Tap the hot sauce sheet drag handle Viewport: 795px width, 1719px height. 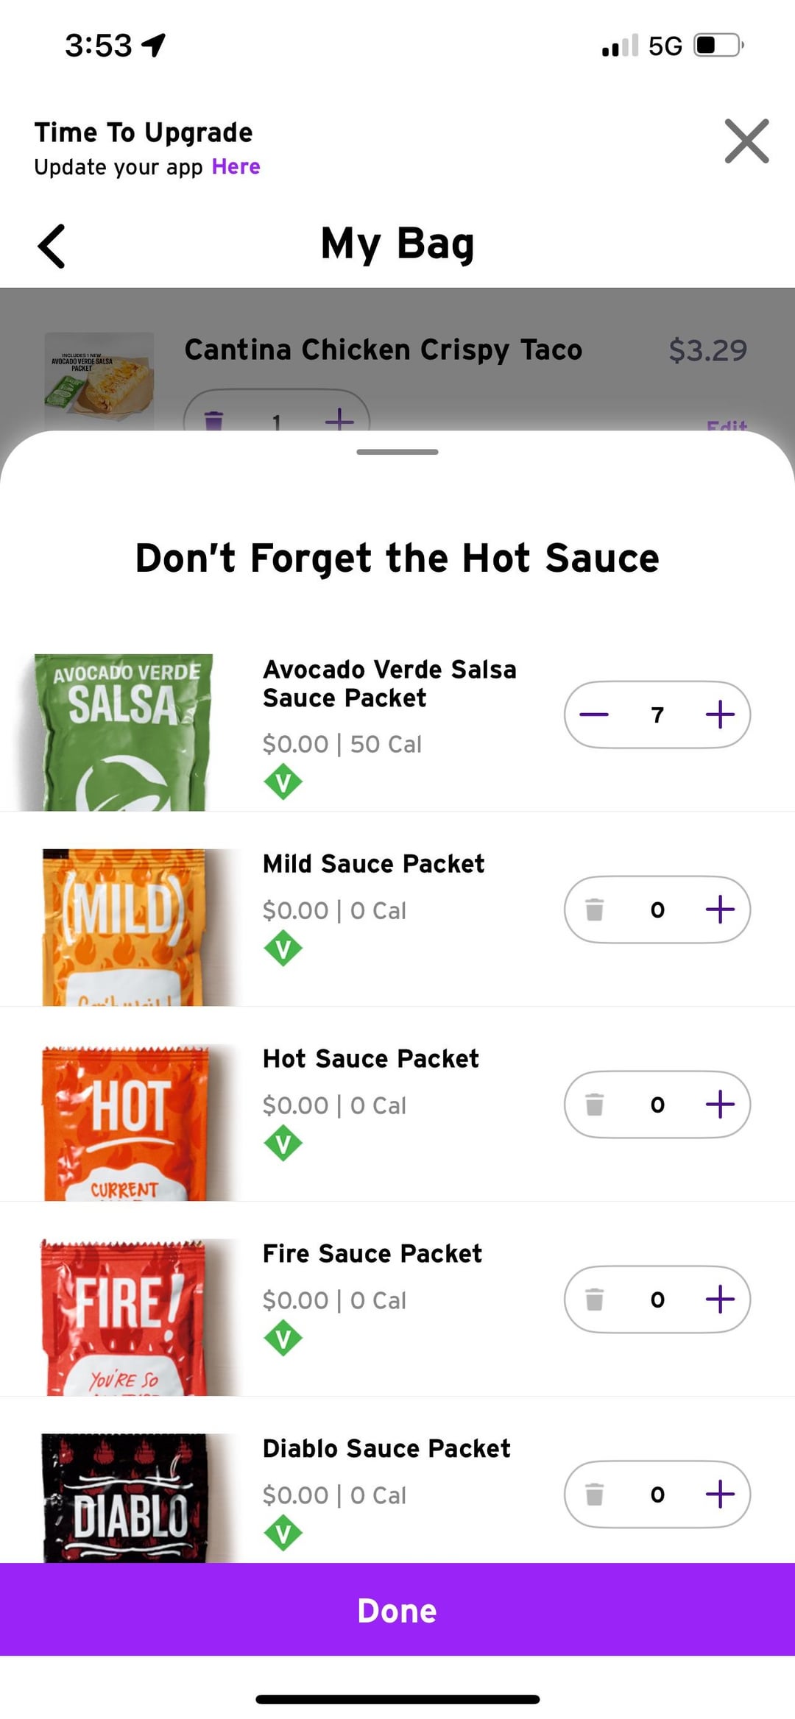[397, 452]
